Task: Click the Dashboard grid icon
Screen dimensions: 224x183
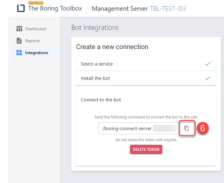Action: pyautogui.click(x=19, y=29)
